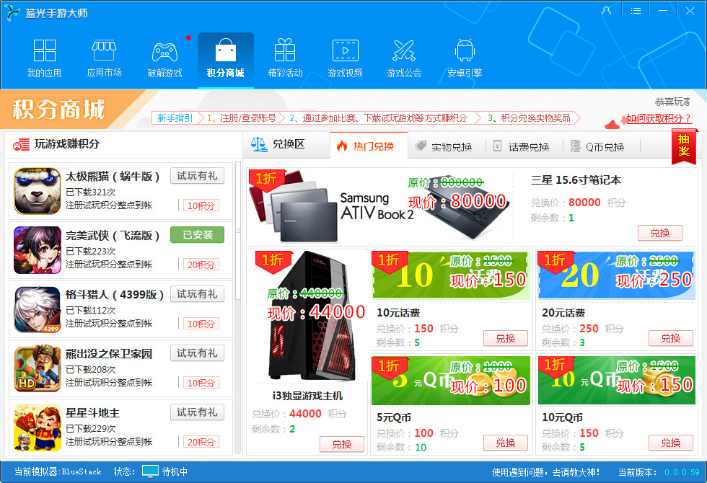The image size is (707, 483).
Task: Click the 太极熊猫 game thumbnail
Action: 37,192
